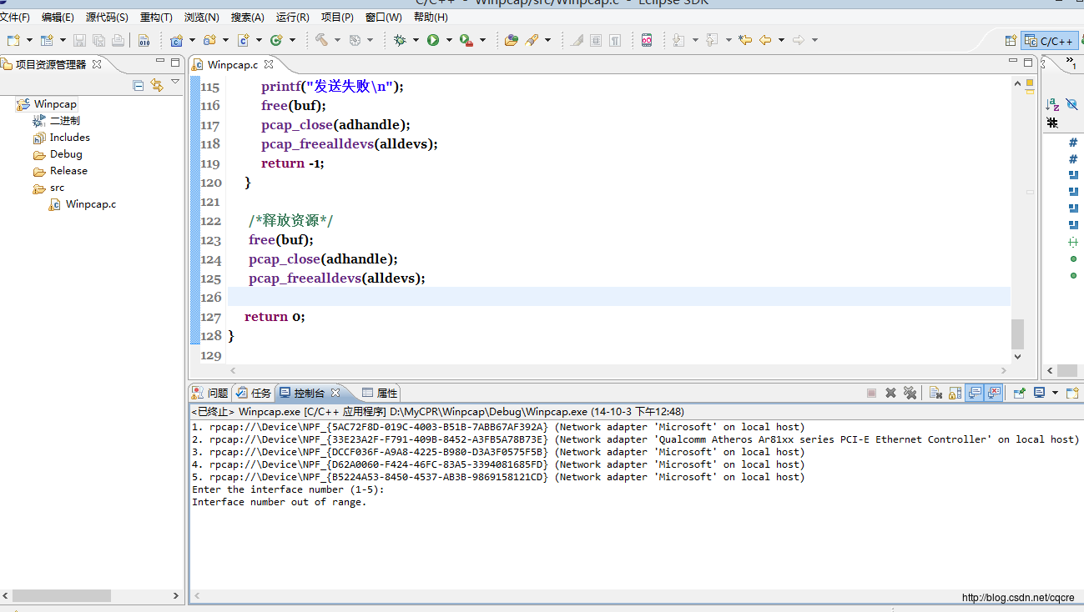The height and width of the screenshot is (612, 1084).
Task: Open the Display Selected Console dropdown
Action: pyautogui.click(x=1055, y=393)
